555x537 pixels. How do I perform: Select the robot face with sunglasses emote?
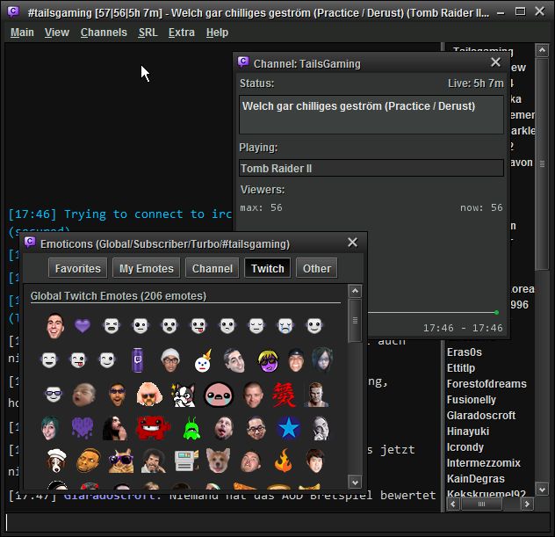pos(54,394)
